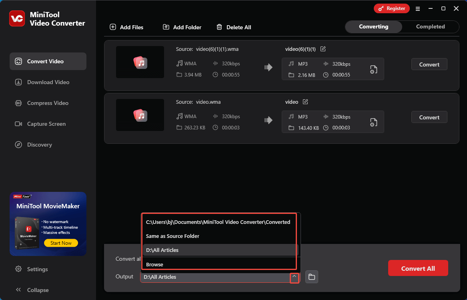This screenshot has height=300, width=467.
Task: Open output settings for 143.40 KB MP3
Action: point(373,122)
